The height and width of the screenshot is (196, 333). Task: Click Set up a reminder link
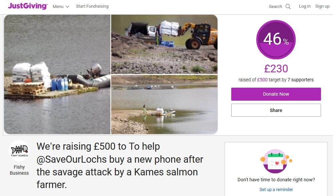tap(276, 190)
